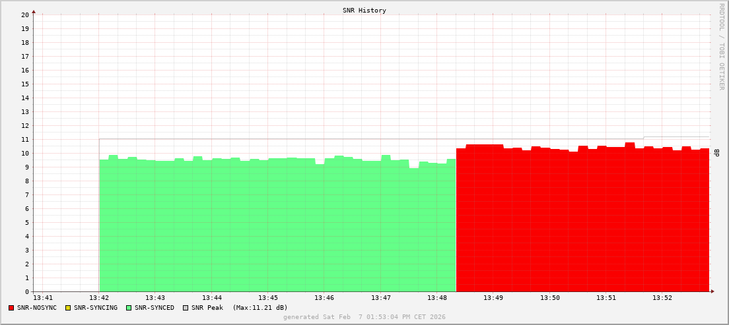The image size is (729, 325).
Task: Click the RRDTOOL / TOBI OETIKER watermark
Action: coord(721,46)
